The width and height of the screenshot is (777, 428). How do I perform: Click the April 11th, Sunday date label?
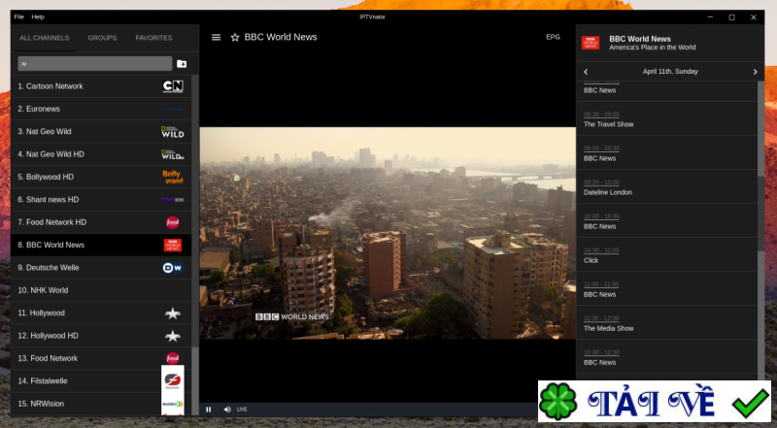[670, 72]
